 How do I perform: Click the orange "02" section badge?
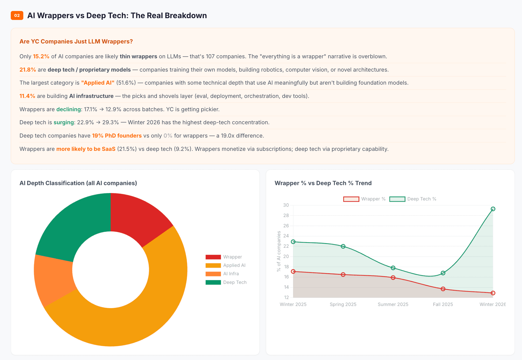point(17,16)
